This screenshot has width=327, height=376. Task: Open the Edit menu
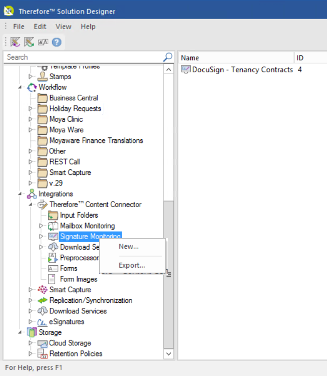[x=40, y=27]
